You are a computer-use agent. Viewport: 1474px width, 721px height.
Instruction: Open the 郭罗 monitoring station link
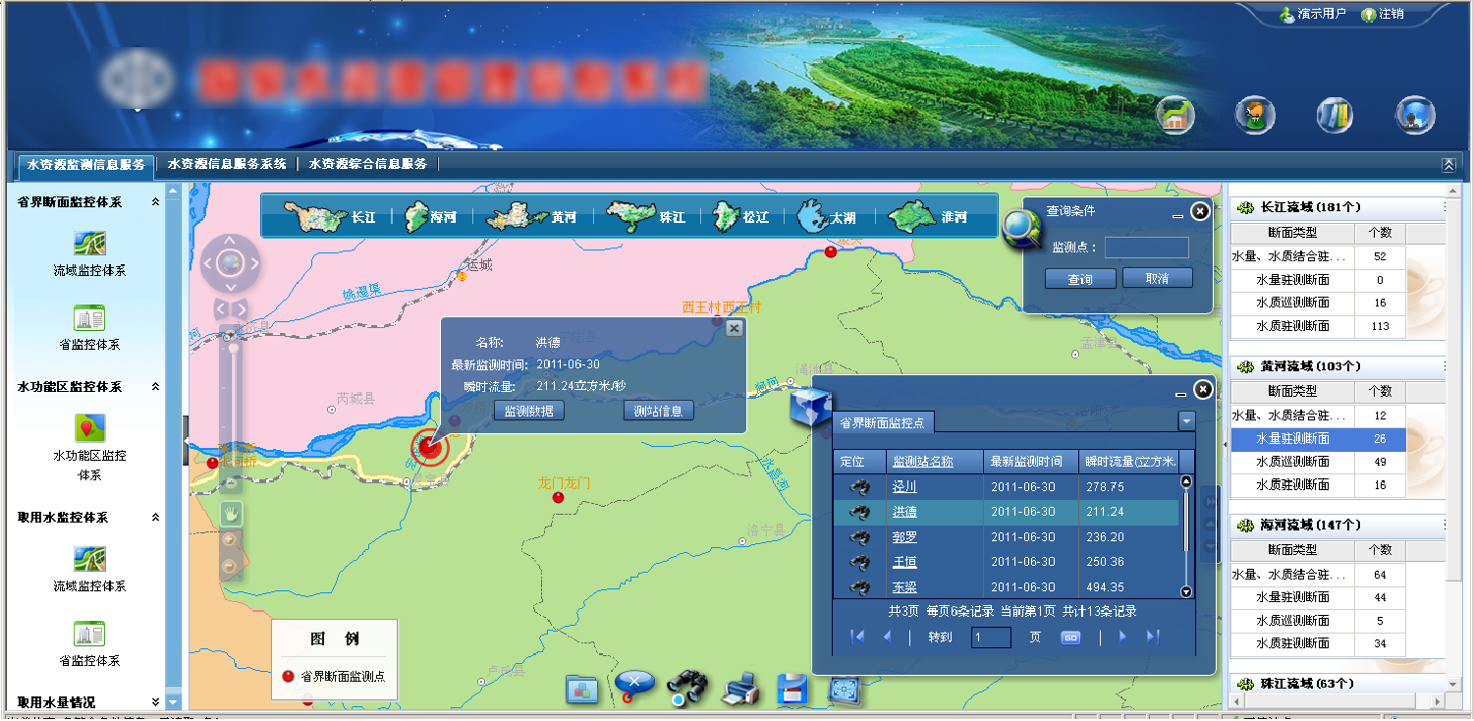coord(904,537)
